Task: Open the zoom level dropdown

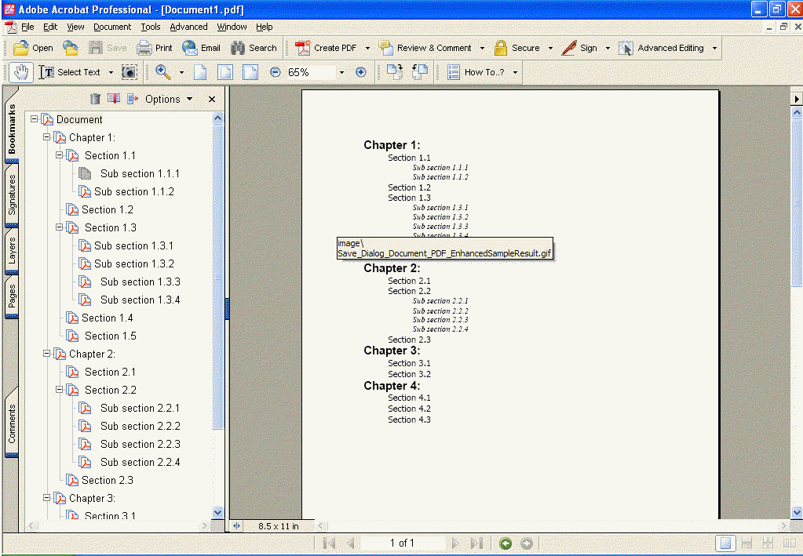Action: click(x=340, y=72)
